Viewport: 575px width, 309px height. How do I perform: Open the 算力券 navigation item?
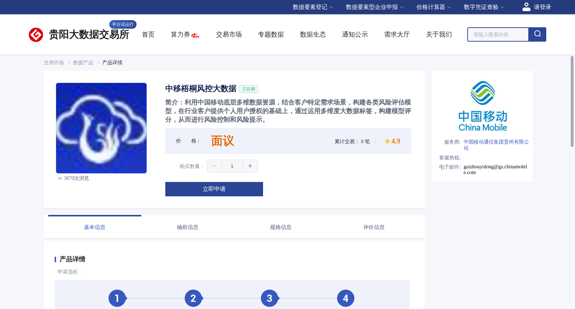180,34
